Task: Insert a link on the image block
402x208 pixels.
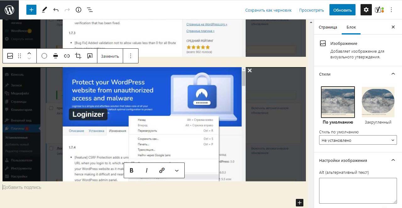Action: tap(67, 56)
